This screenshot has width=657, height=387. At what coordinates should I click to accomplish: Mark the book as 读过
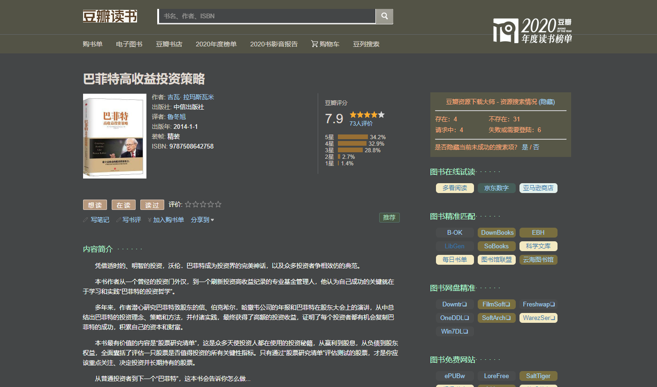pos(152,205)
